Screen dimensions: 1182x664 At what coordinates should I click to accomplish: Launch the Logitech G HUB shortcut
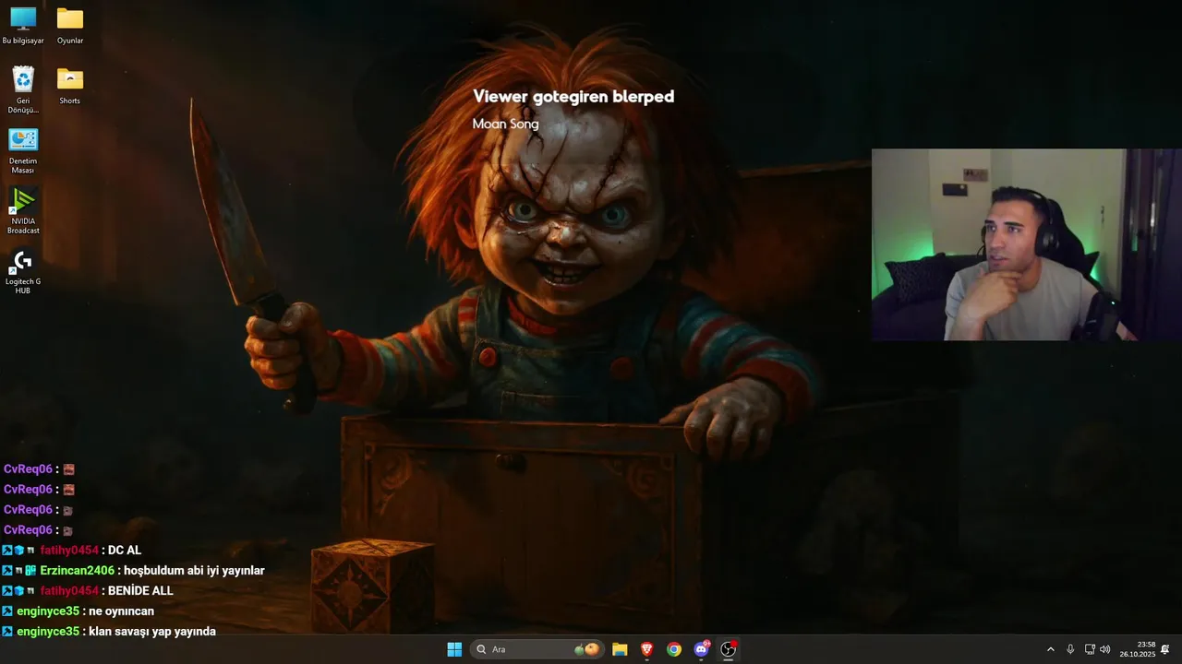point(23,271)
